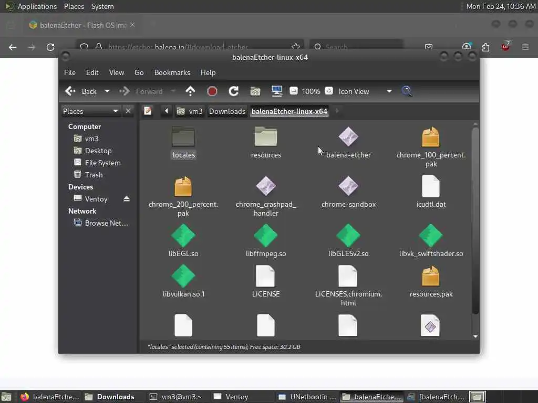Select the locales folder icon
The image size is (538, 403).
[x=183, y=137]
